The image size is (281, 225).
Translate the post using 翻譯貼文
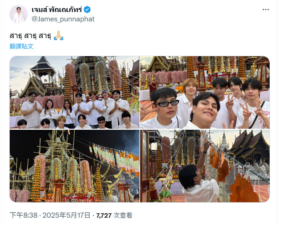21,46
